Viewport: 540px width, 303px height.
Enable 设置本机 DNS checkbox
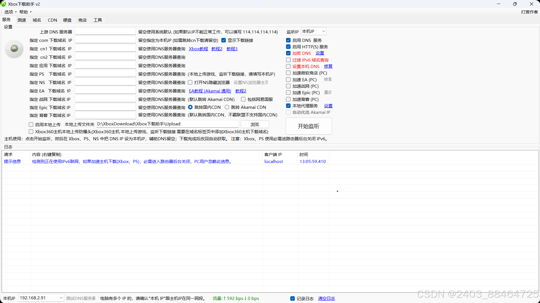pos(288,66)
